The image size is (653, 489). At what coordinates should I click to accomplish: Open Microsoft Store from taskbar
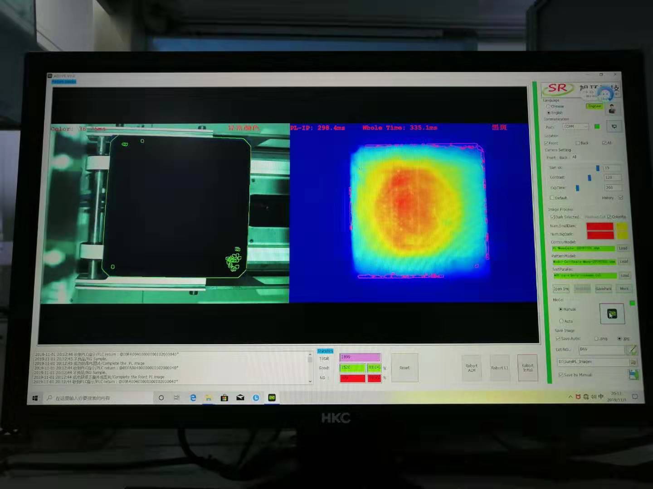(224, 398)
